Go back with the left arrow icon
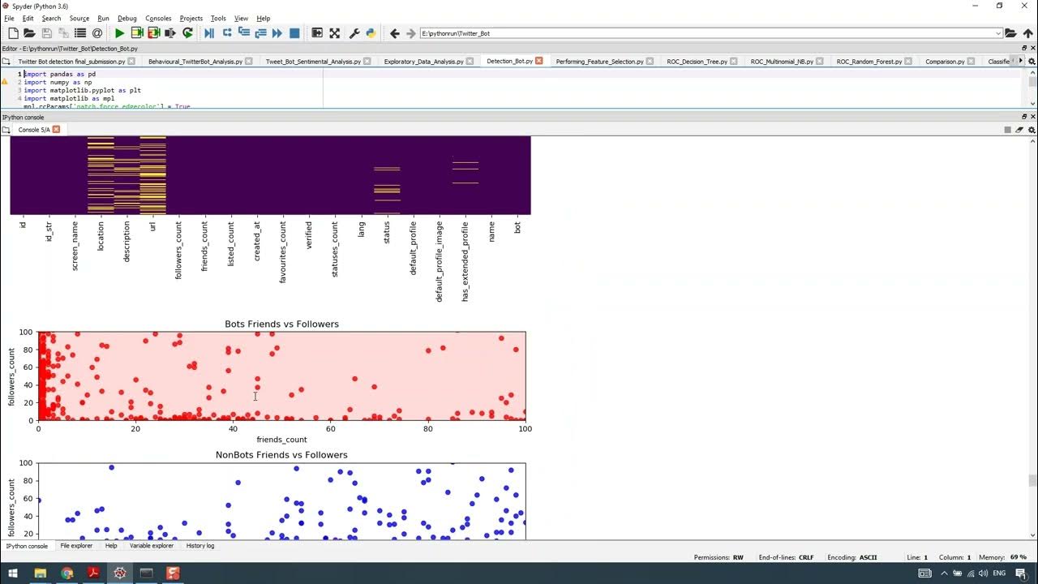The image size is (1038, 584). 394,33
